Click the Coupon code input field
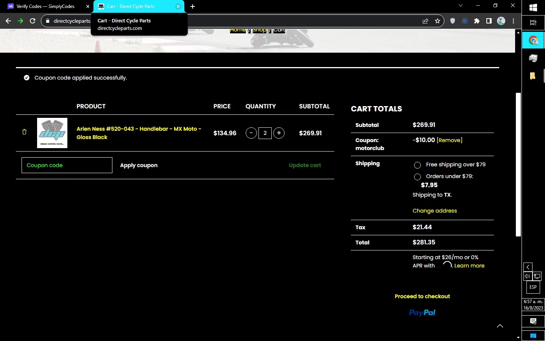The width and height of the screenshot is (545, 341). pos(67,165)
